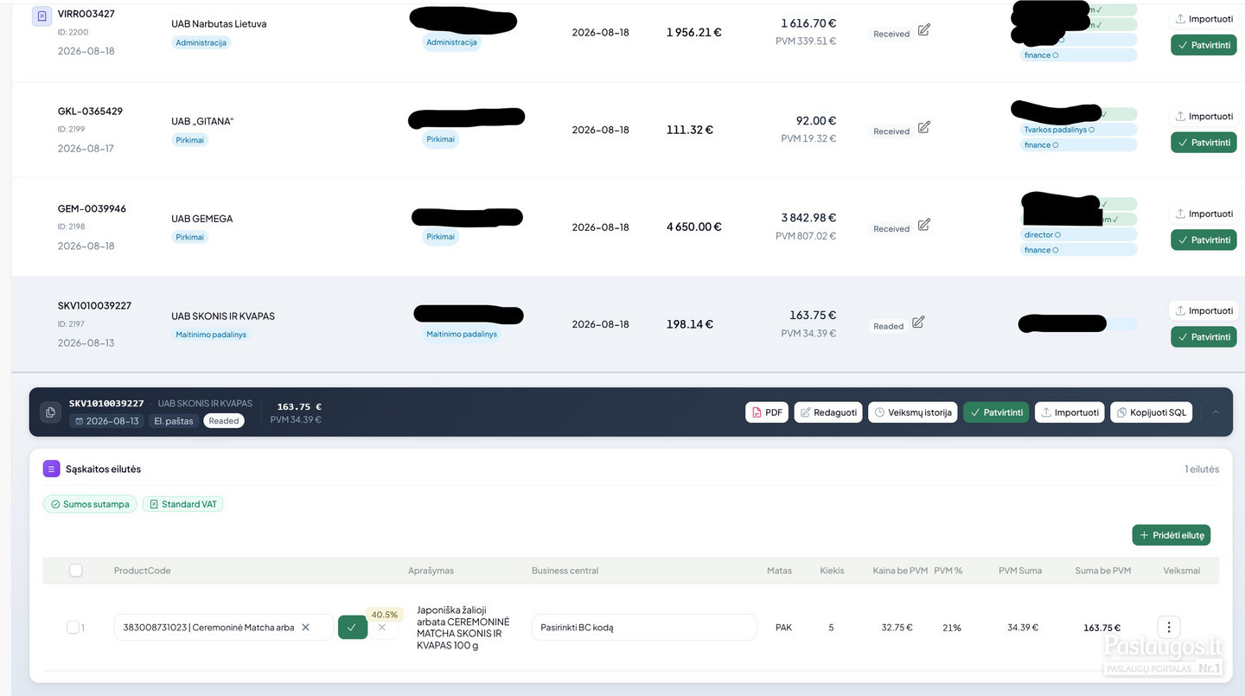The height and width of the screenshot is (696, 1245).
Task: Click the director approval tag
Action: coord(1078,234)
